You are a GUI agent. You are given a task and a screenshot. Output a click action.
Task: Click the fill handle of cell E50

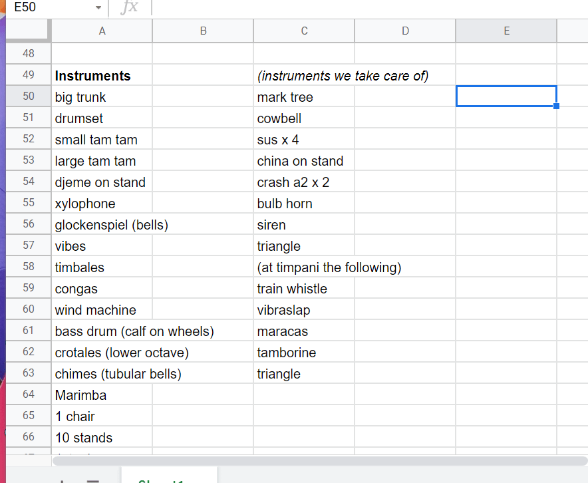[556, 106]
